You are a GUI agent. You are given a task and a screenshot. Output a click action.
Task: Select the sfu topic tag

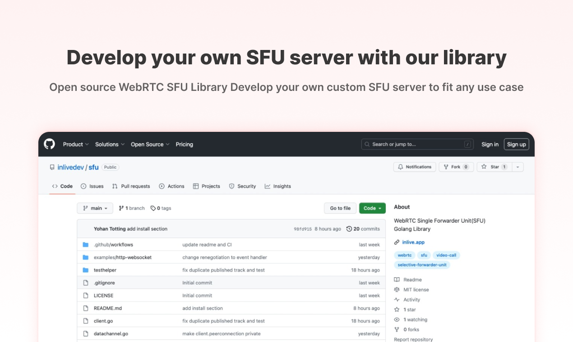pyautogui.click(x=424, y=255)
